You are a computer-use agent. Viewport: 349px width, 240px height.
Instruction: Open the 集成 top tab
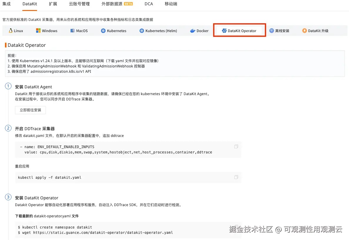[x=6, y=4]
